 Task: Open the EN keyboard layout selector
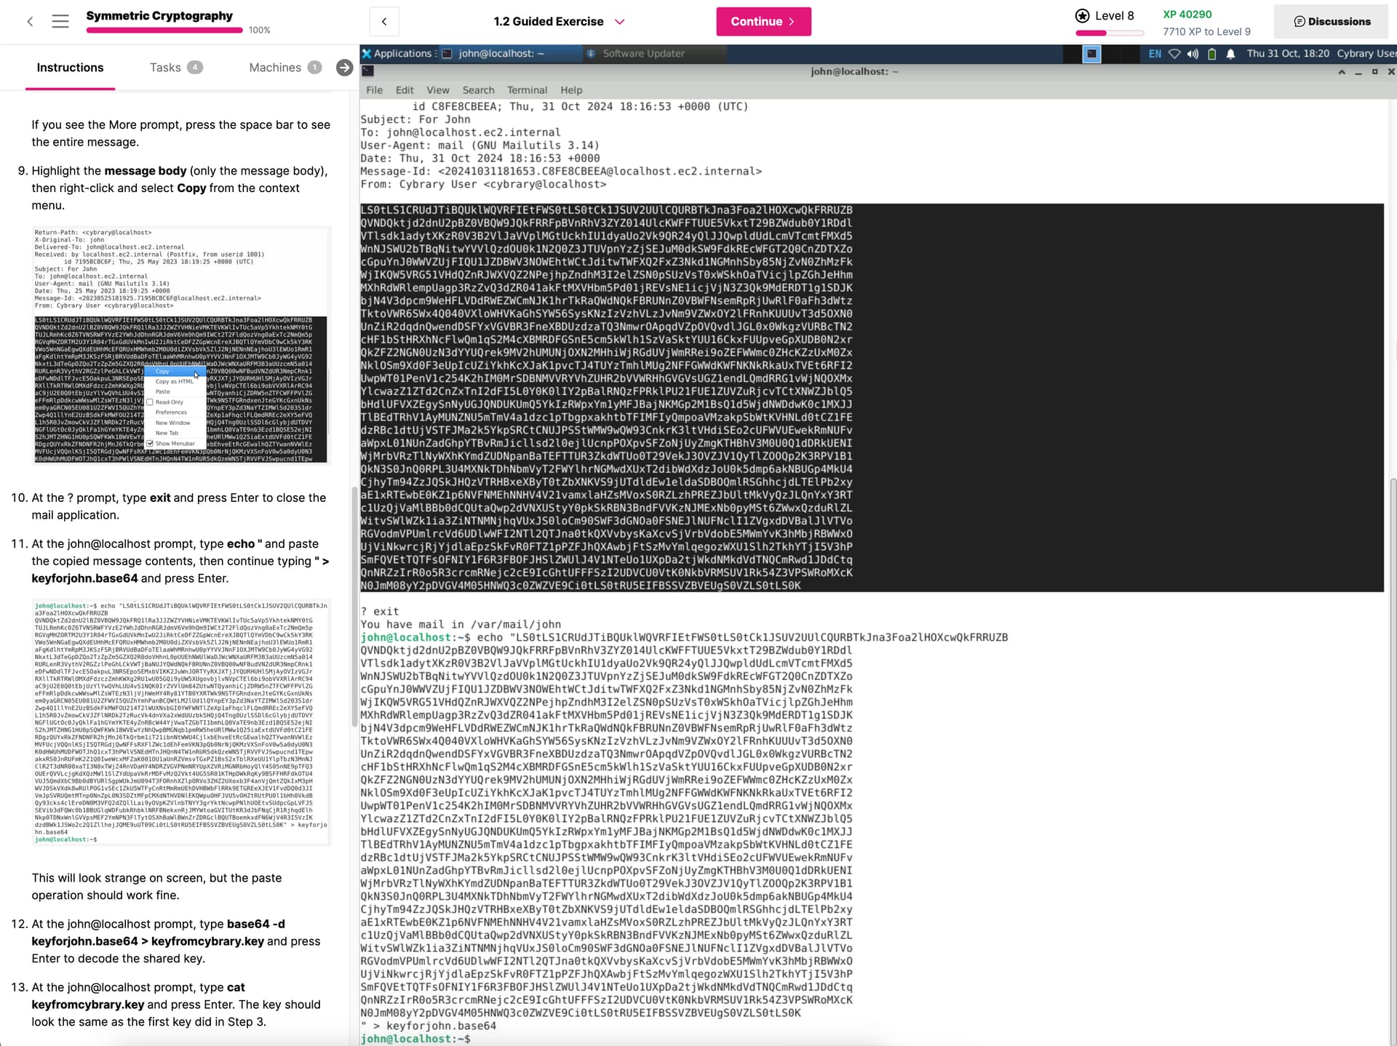pos(1155,54)
